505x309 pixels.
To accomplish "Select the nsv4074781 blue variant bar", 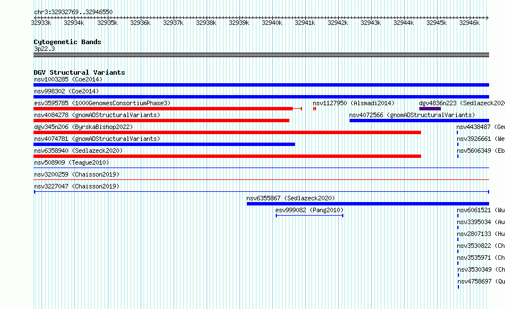I will click(x=164, y=144).
